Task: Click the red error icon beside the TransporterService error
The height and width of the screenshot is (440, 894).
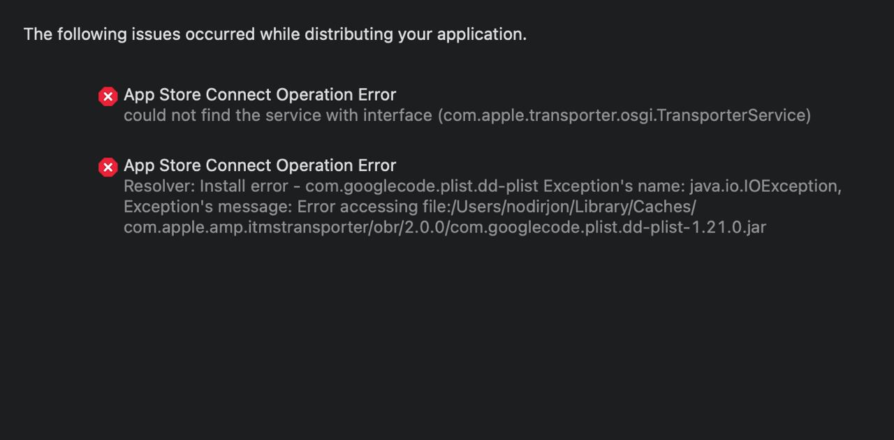Action: click(108, 96)
